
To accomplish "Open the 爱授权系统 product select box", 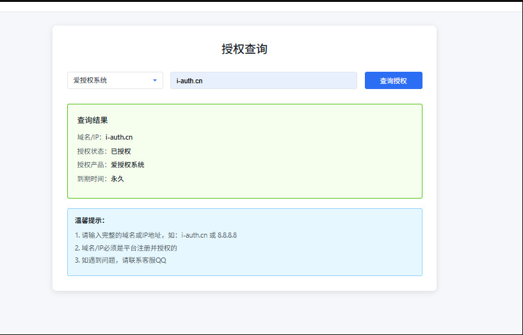I will [109, 81].
